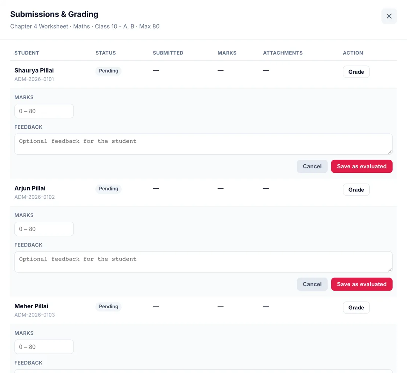This screenshot has height=373, width=407.
Task: Cancel grading for Shaurya Pillai
Action: (x=312, y=167)
